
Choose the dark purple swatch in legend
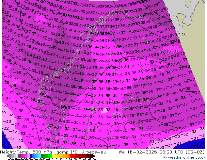click(19, 156)
